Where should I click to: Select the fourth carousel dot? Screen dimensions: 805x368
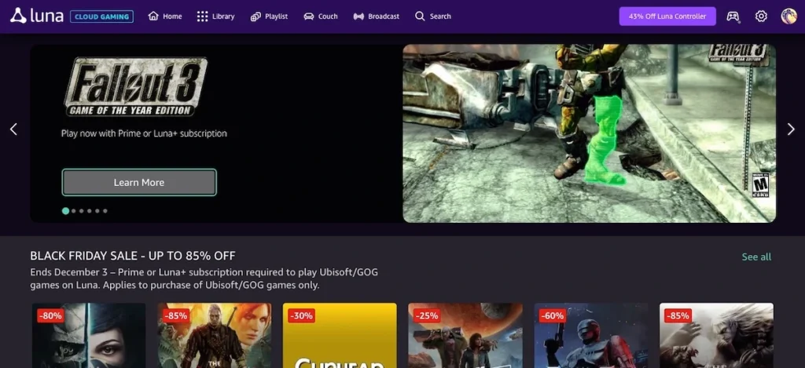coord(90,210)
